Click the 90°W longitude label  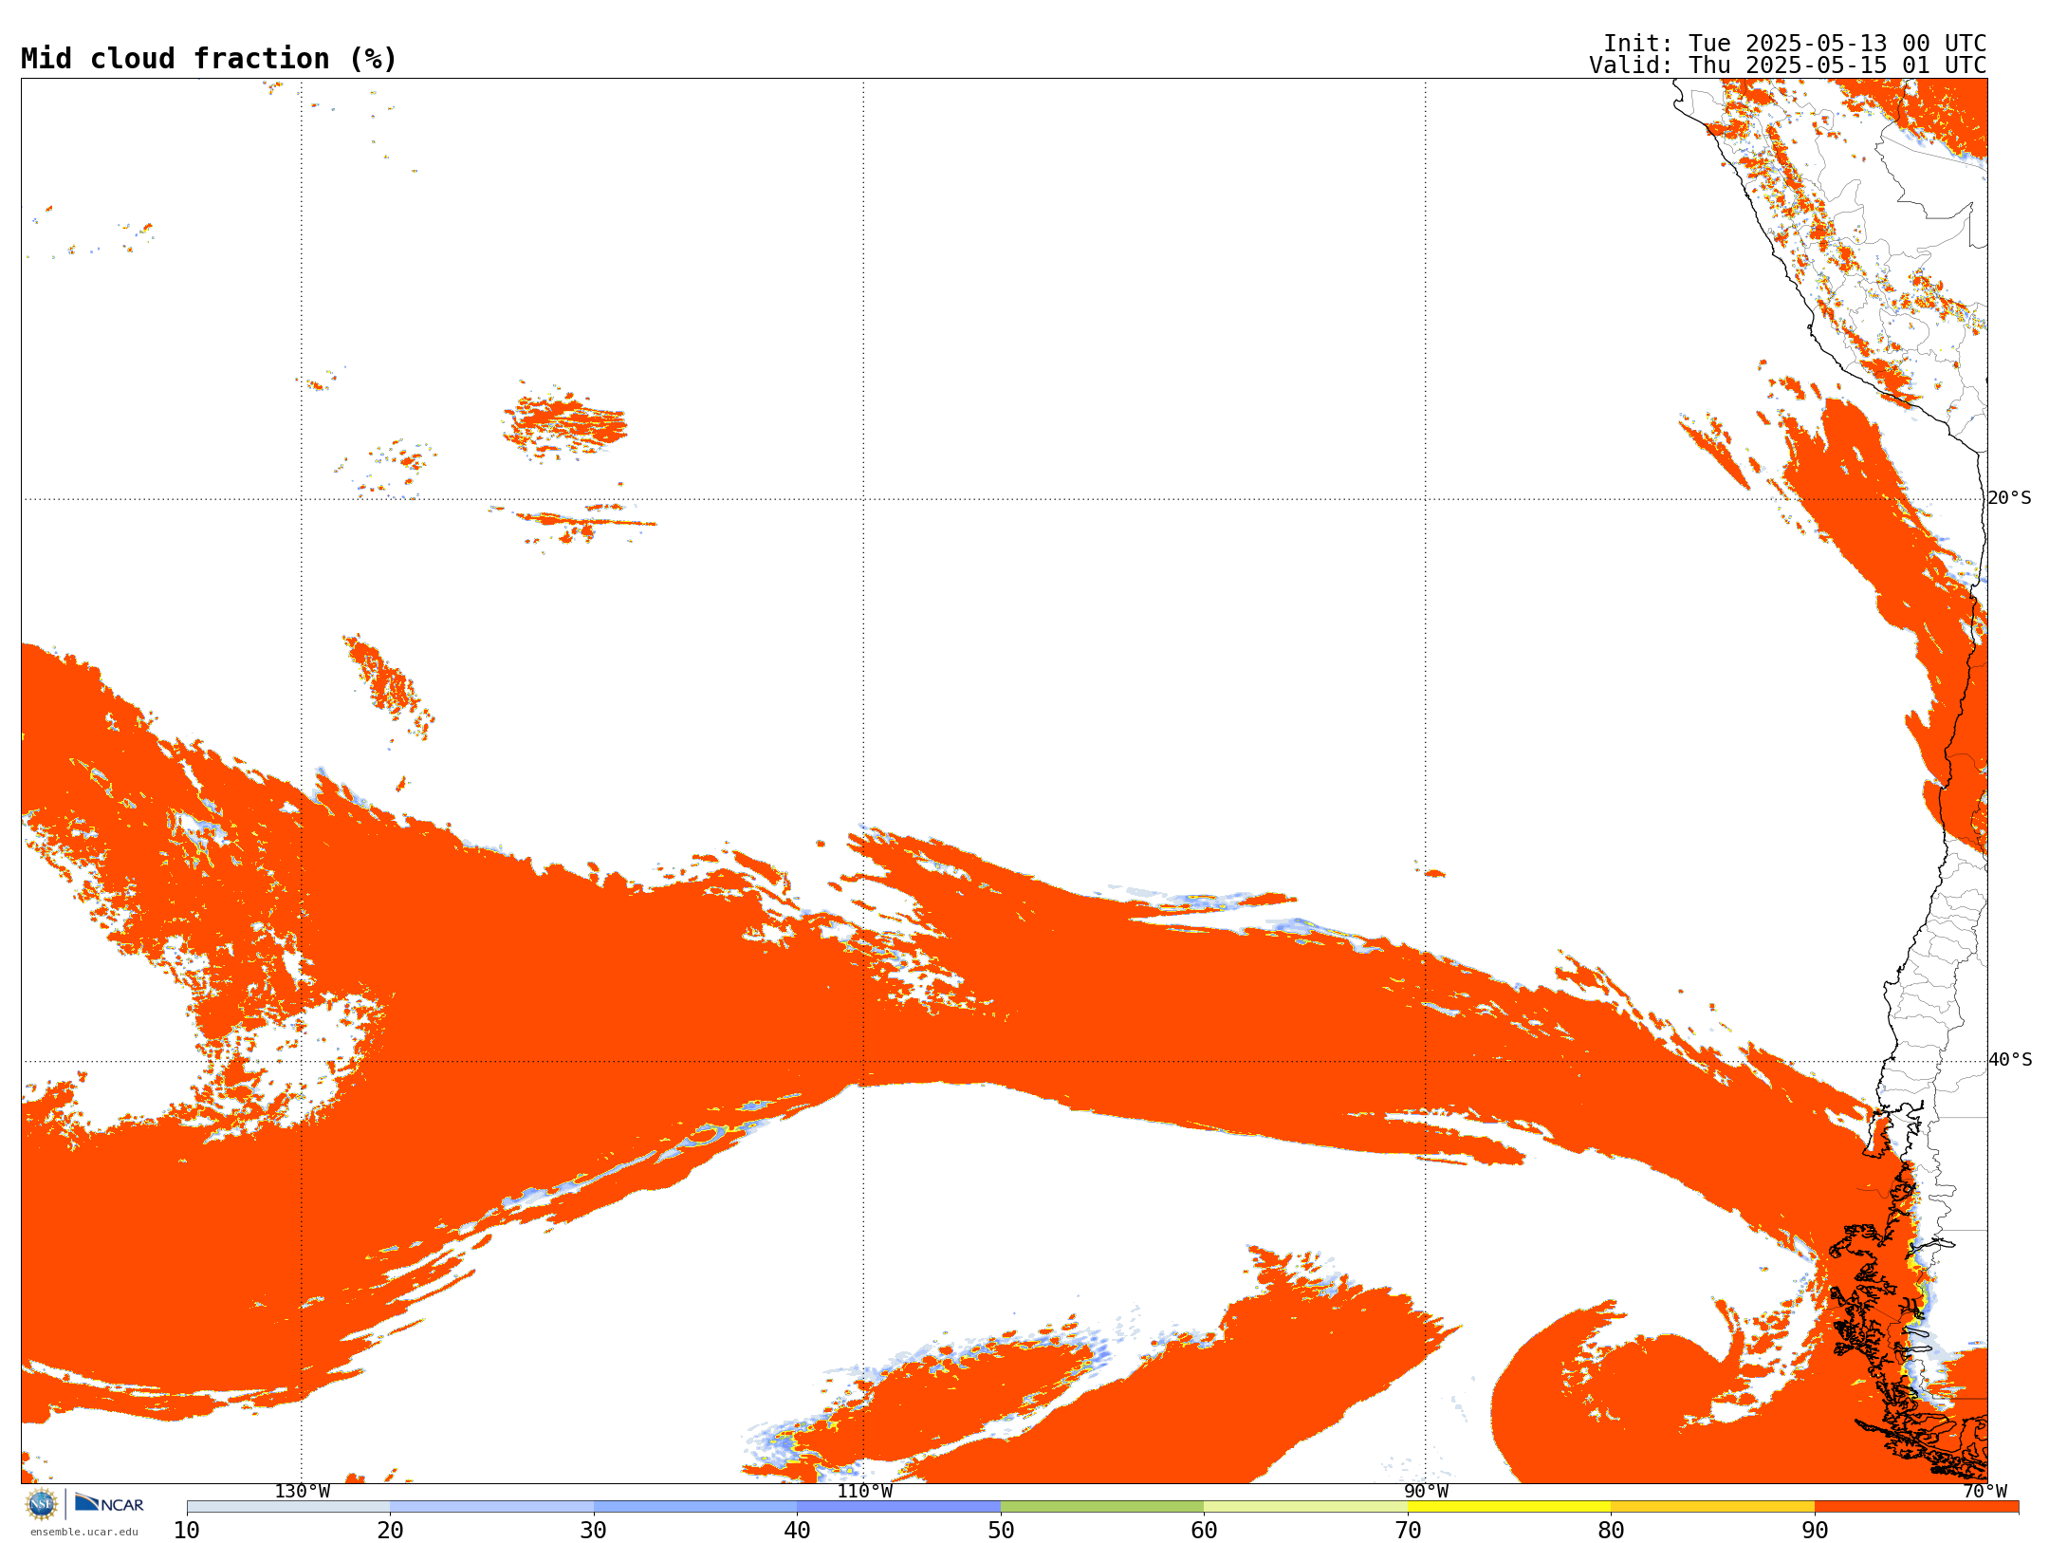pos(1426,1492)
